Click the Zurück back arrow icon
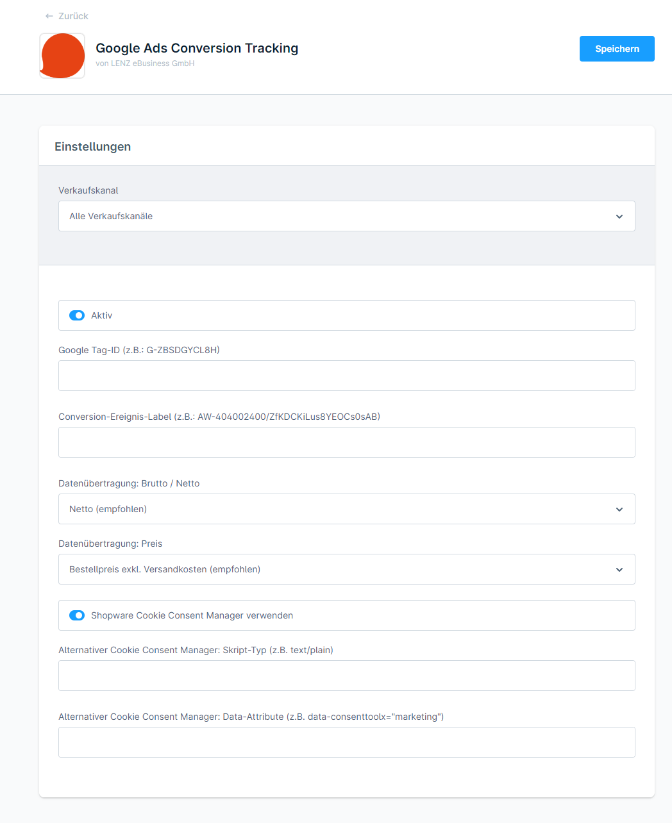The height and width of the screenshot is (823, 672). [x=49, y=16]
